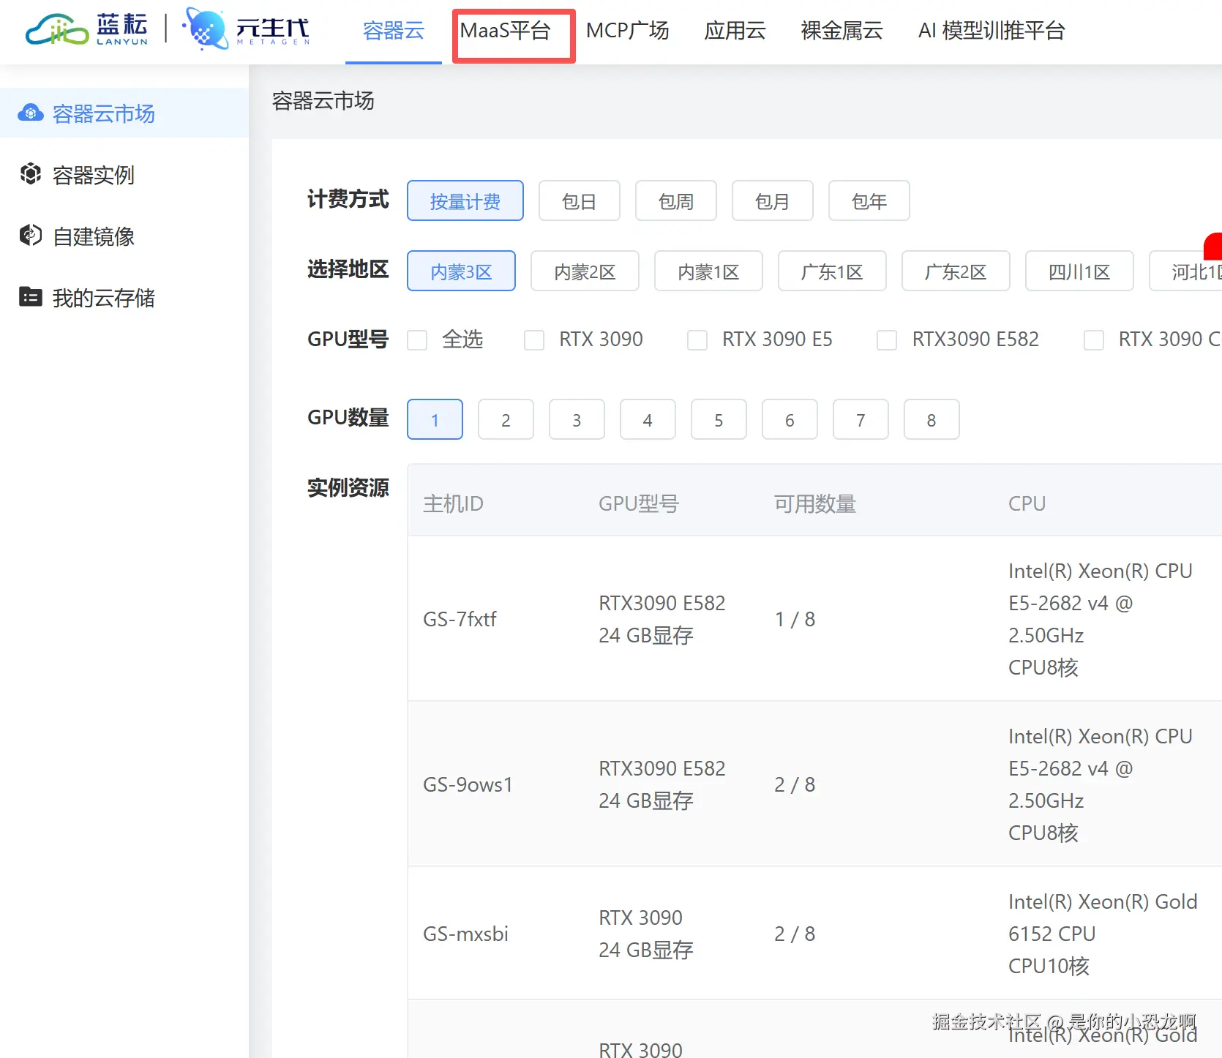Select host row GS-mxsbi
1222x1058 pixels.
click(814, 934)
